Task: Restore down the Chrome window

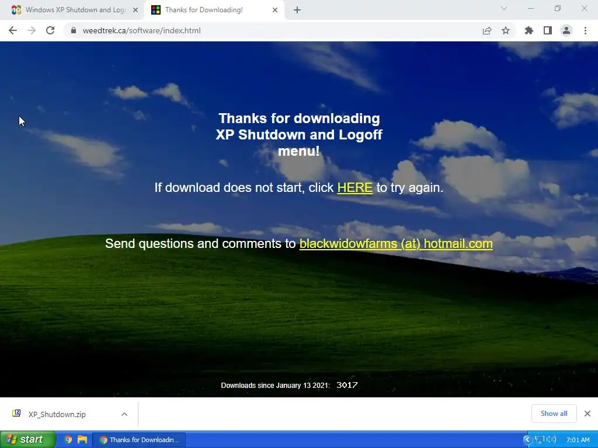Action: 558,8
